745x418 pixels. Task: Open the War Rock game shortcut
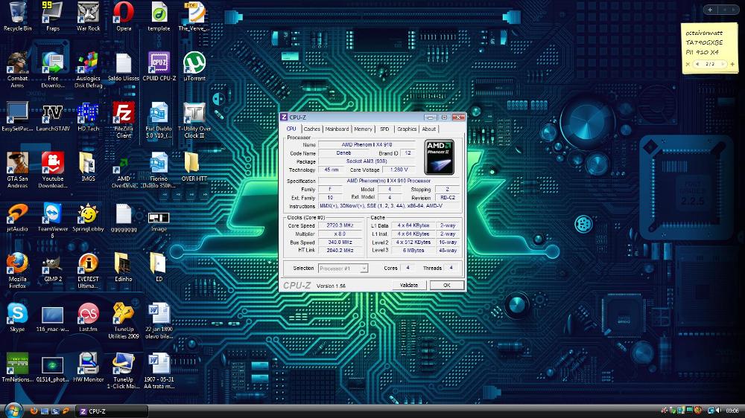click(89, 16)
